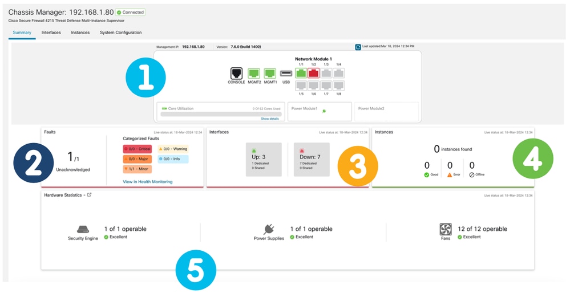Click the management IP value 192.168.1.80
570x293 pixels.
pos(193,47)
